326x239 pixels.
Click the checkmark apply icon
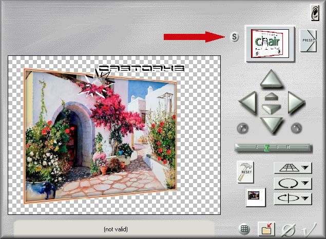[310, 229]
